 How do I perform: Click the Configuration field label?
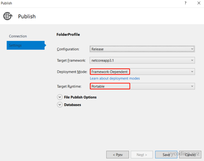coord(68,49)
